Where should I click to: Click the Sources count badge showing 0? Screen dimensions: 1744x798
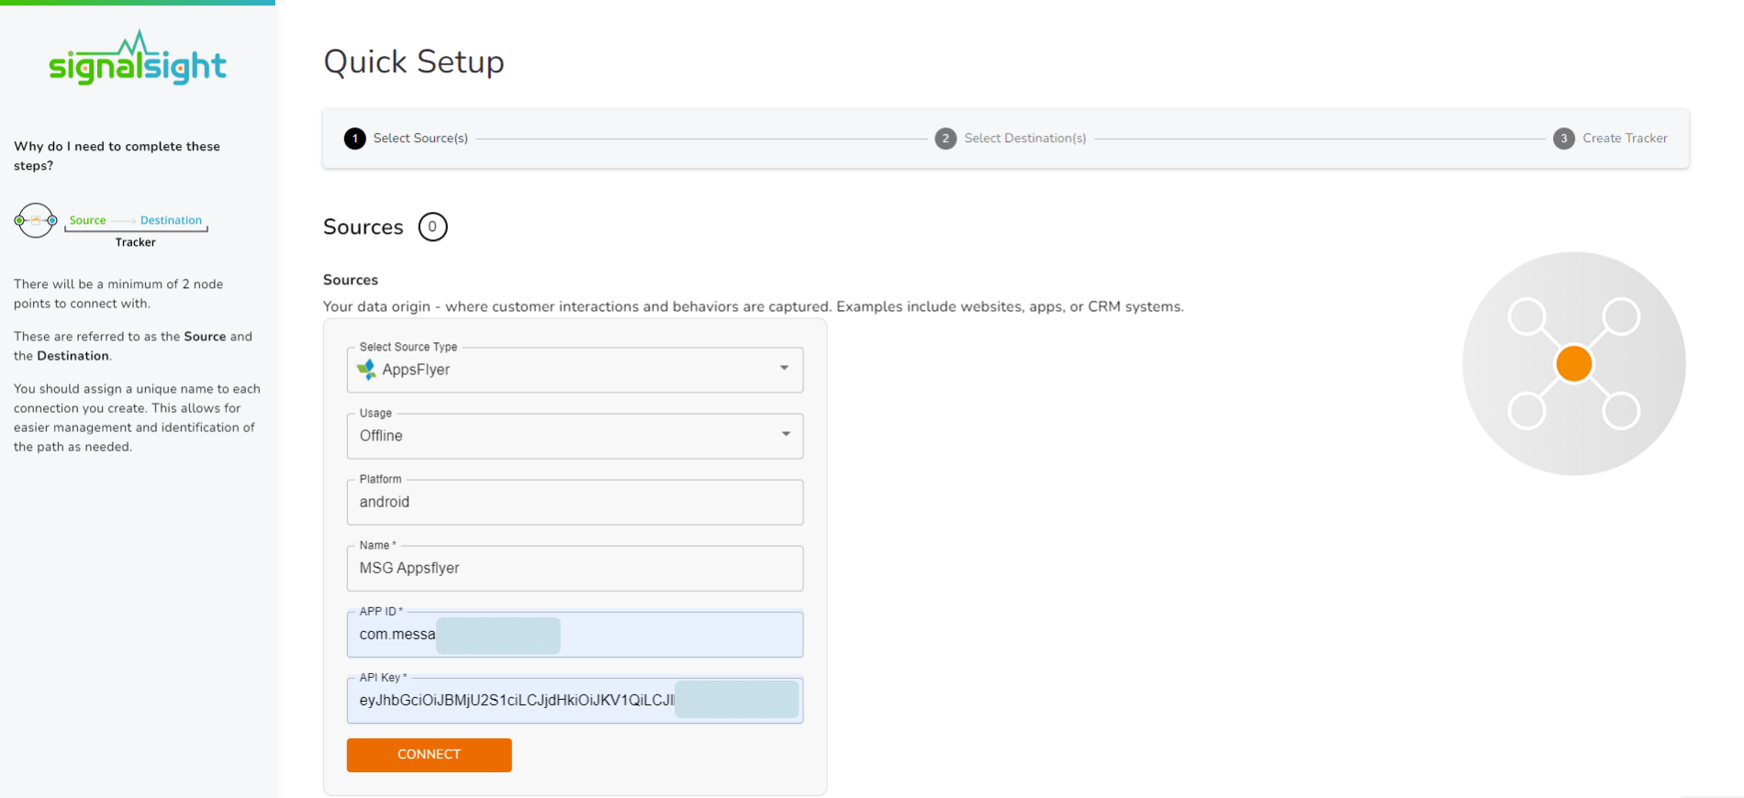click(433, 227)
